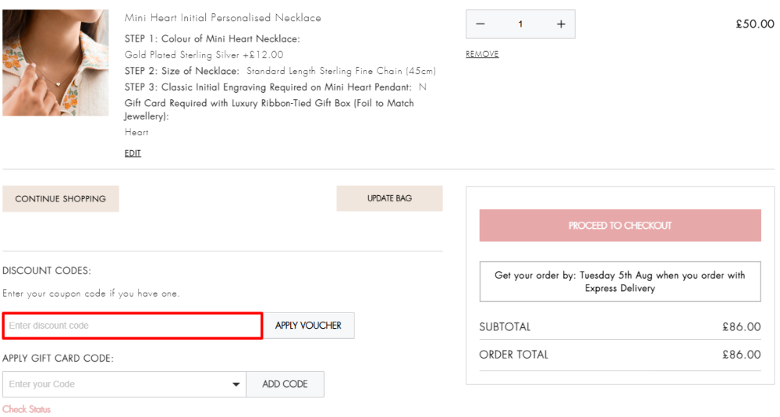780x417 pixels.
Task: Open the Check Status link
Action: pyautogui.click(x=27, y=409)
